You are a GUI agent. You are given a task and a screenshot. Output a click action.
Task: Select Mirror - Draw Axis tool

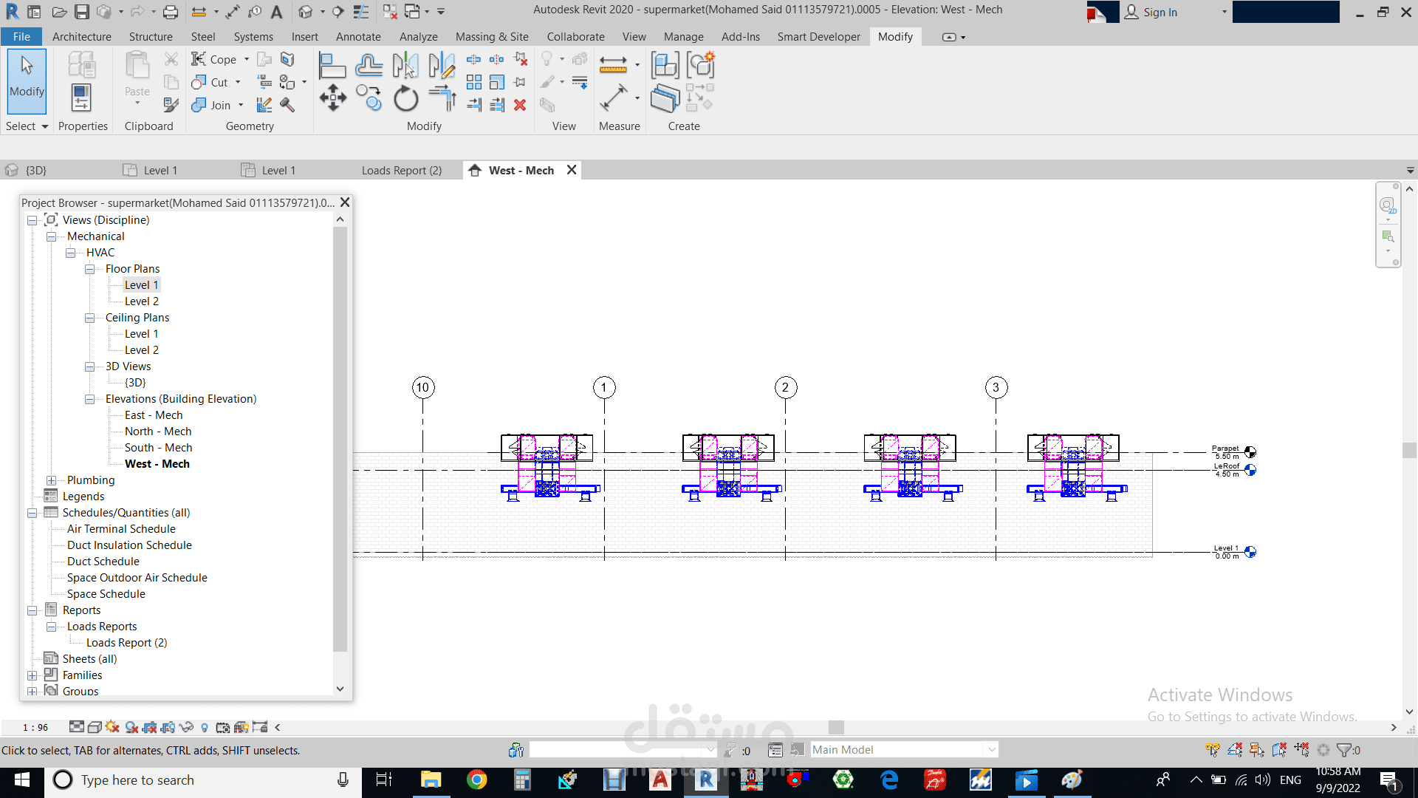click(442, 66)
